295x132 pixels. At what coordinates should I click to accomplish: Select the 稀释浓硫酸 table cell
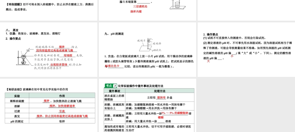click(17, 101)
